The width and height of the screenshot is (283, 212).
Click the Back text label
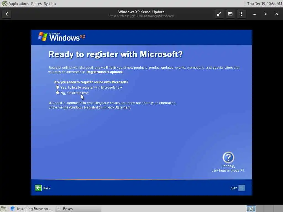click(46, 188)
